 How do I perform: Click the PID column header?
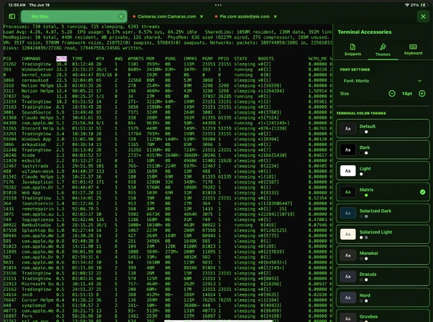point(7,59)
